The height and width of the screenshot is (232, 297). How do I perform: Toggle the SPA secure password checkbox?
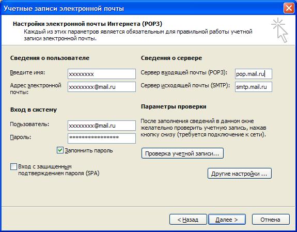point(13,166)
